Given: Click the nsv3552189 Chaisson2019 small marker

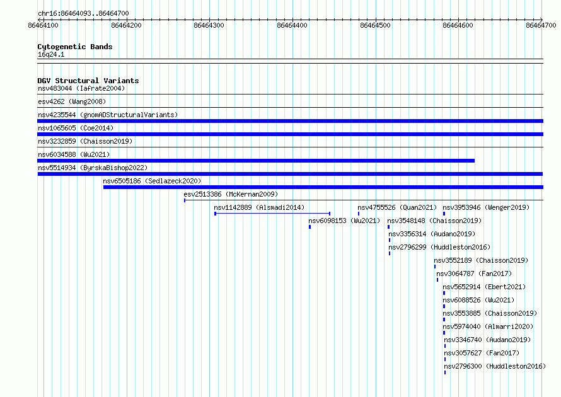Looking at the screenshot, I should 435,267.
